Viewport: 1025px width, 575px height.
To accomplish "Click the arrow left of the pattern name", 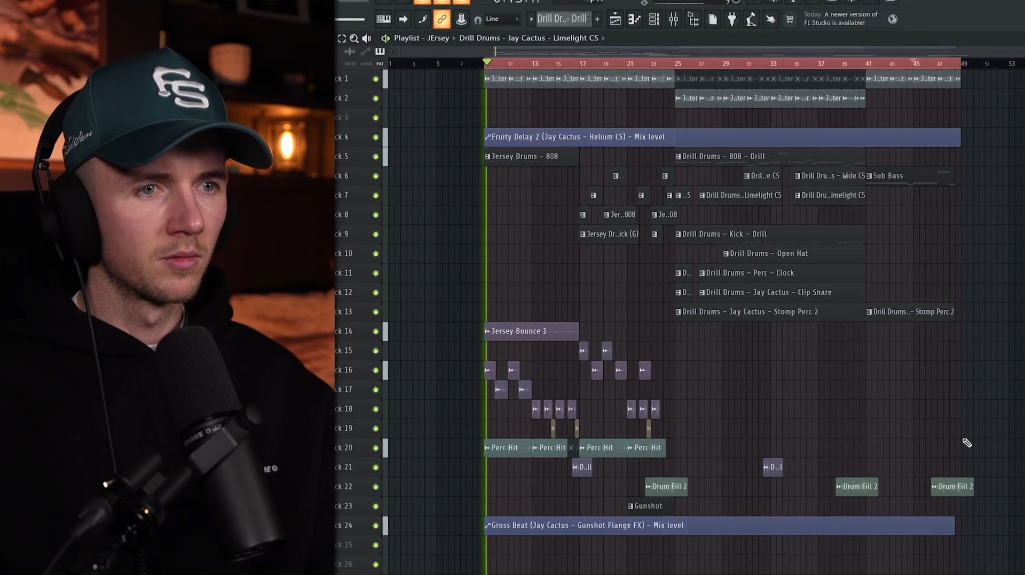I will tap(531, 19).
